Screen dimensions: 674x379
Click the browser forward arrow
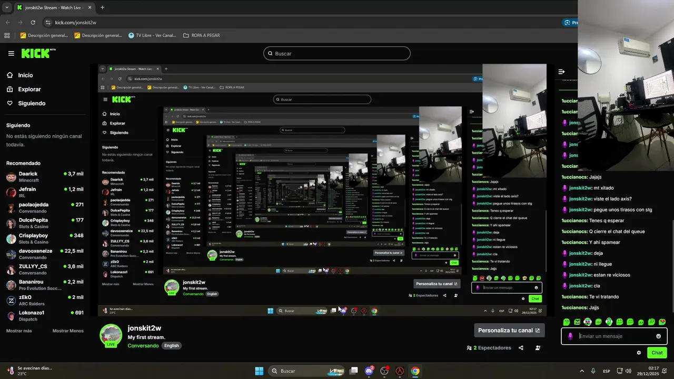(x=21, y=23)
